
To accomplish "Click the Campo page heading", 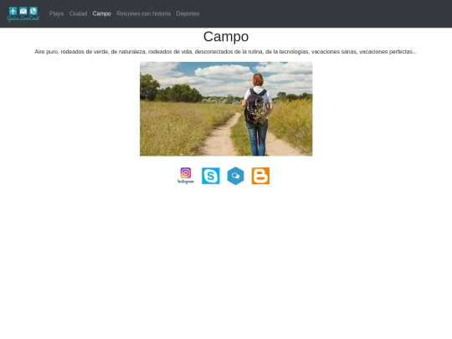I will coord(226,37).
